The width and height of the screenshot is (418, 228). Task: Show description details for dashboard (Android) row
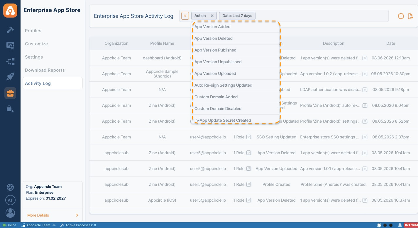tap(365, 58)
